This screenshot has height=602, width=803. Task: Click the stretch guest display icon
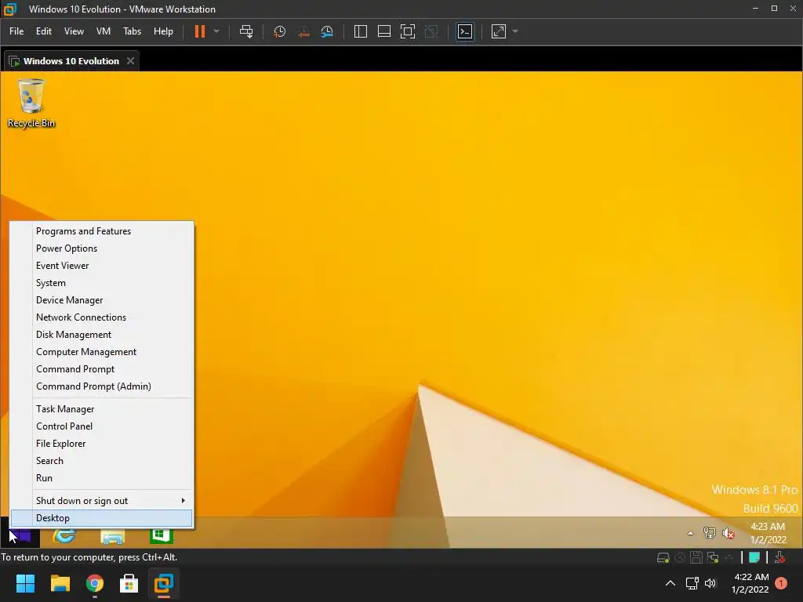coord(499,31)
